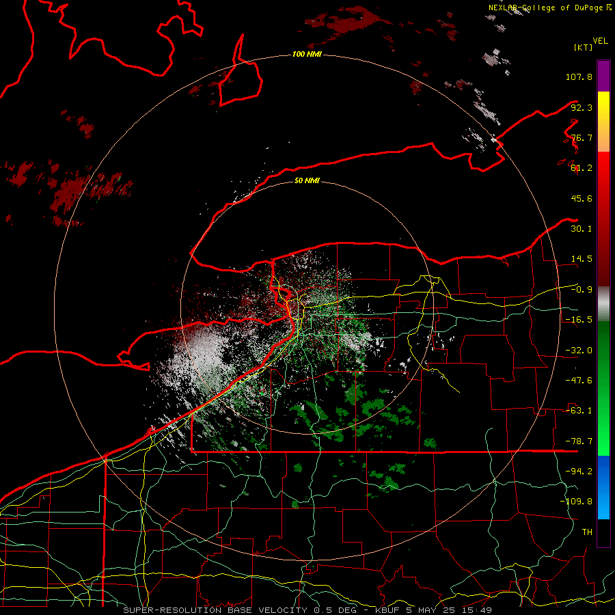Click the Super-Resolution Base Velocity caption
The image size is (615, 615).
pos(307,610)
